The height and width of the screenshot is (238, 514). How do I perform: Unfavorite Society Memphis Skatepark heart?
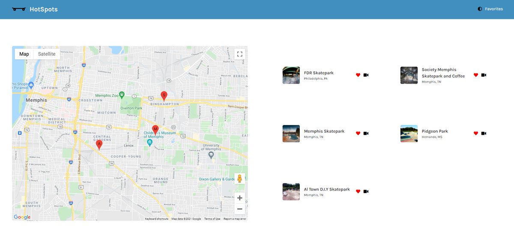point(476,75)
